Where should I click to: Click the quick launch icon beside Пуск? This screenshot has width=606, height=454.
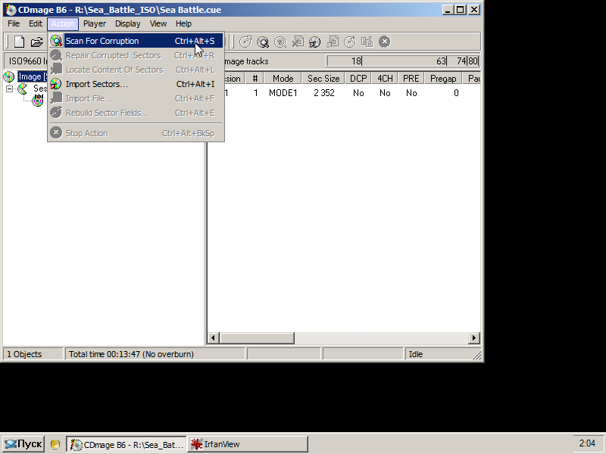tap(55, 444)
